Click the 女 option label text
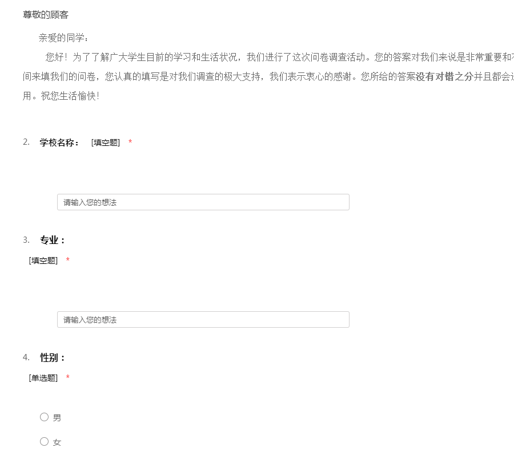Screen dimensions: 514x456 pos(57,442)
